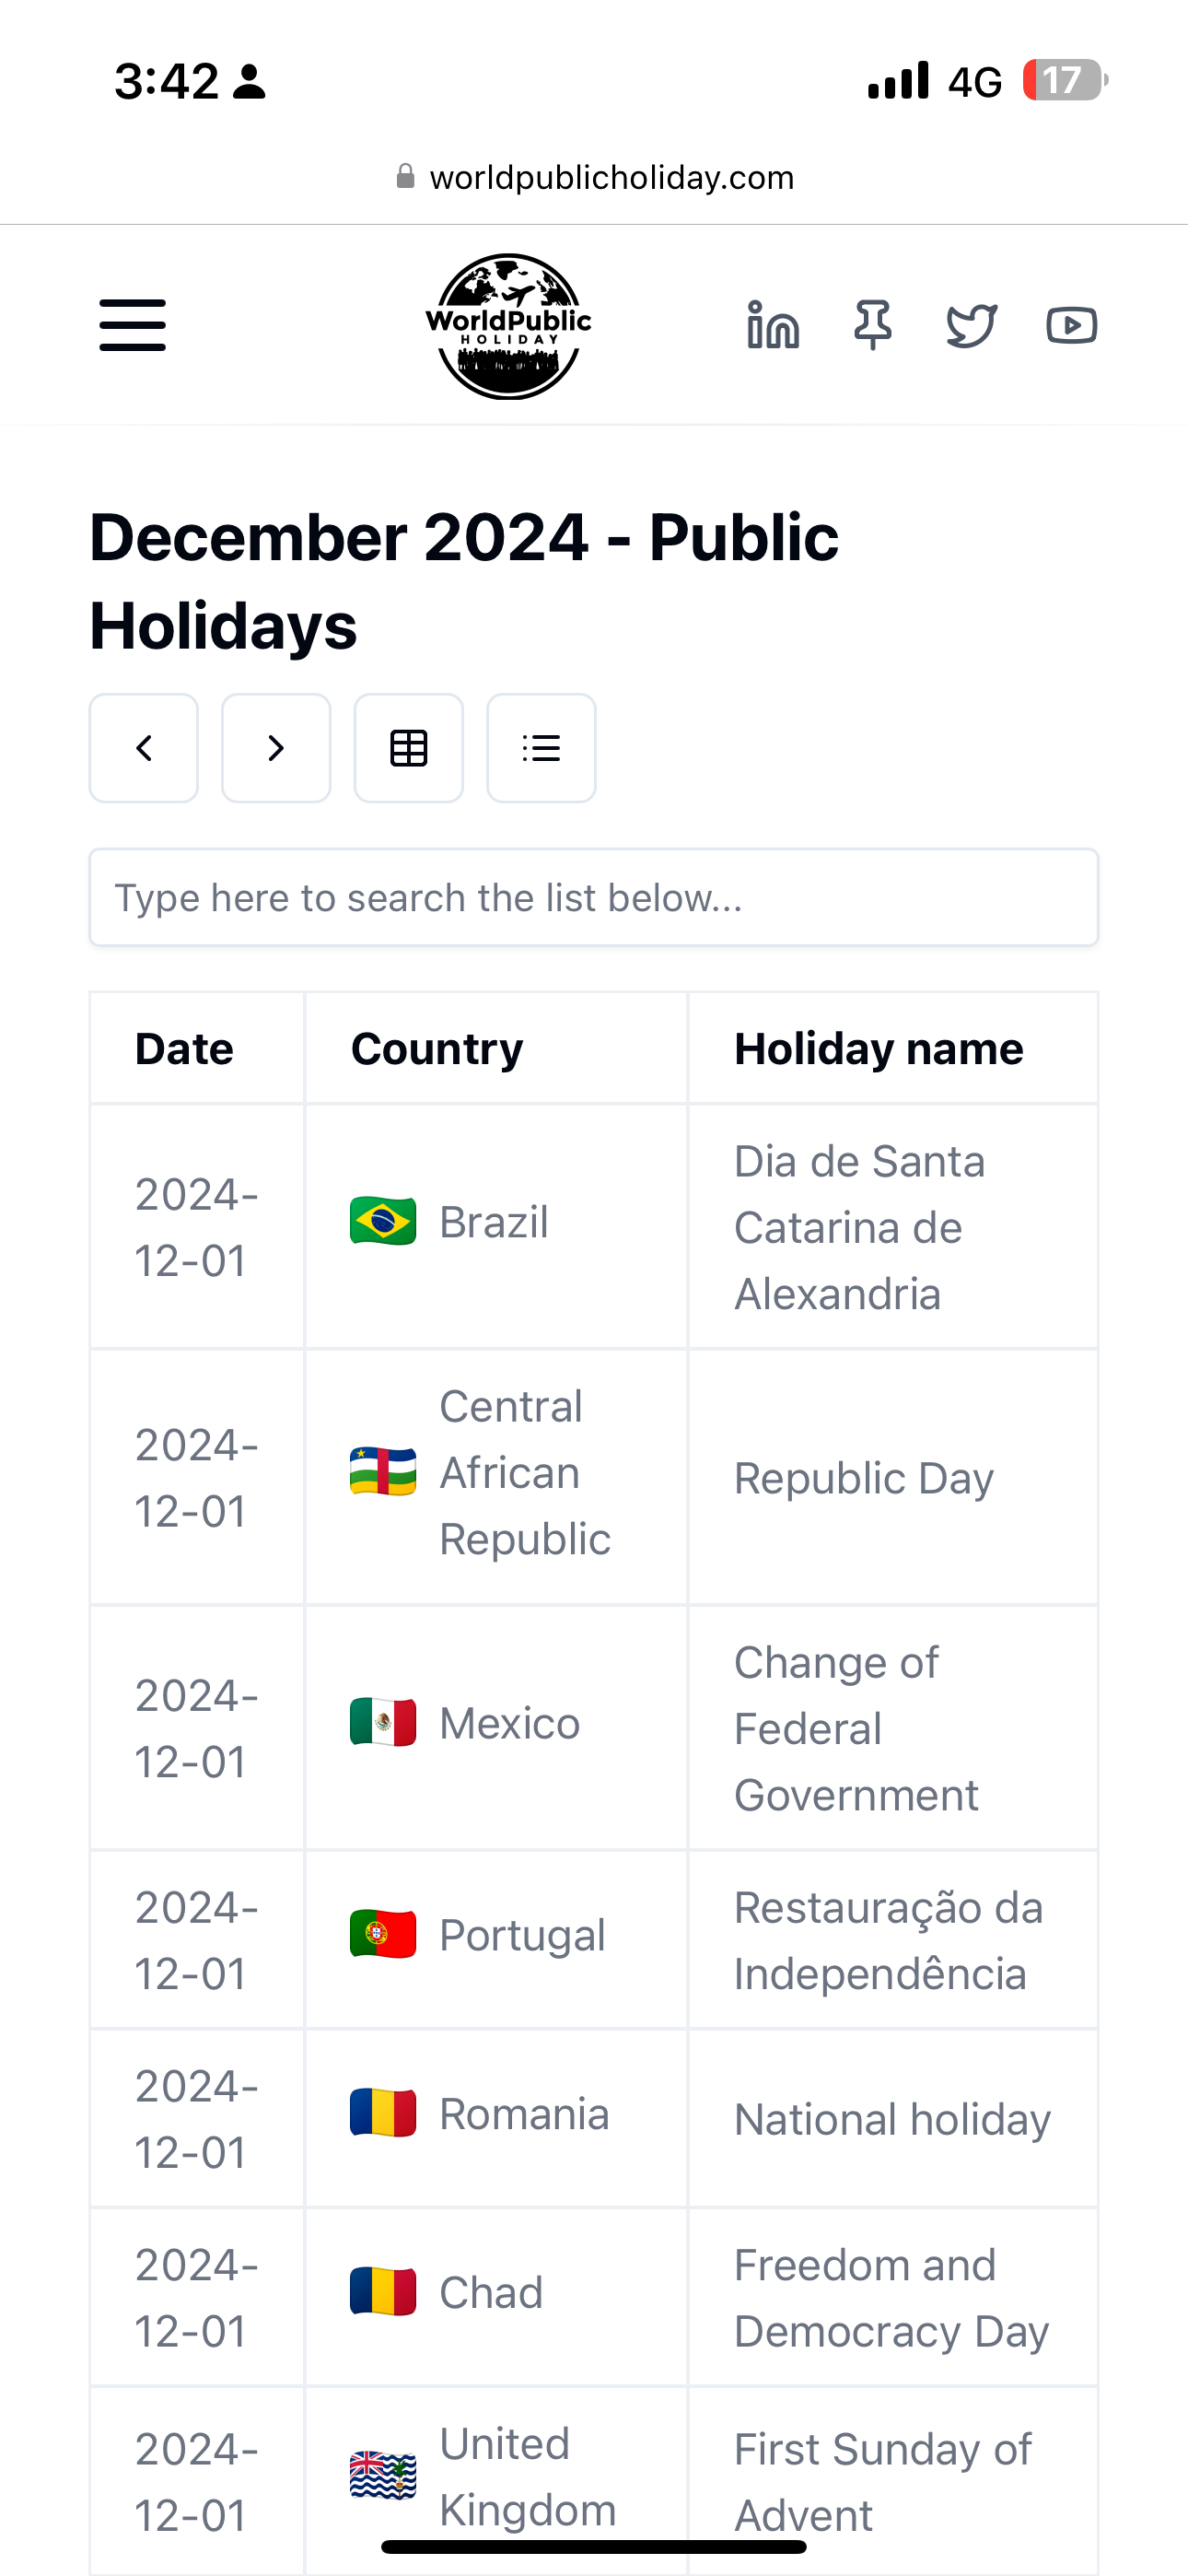Select the Date column header
The width and height of the screenshot is (1188, 2576).
pyautogui.click(x=184, y=1049)
